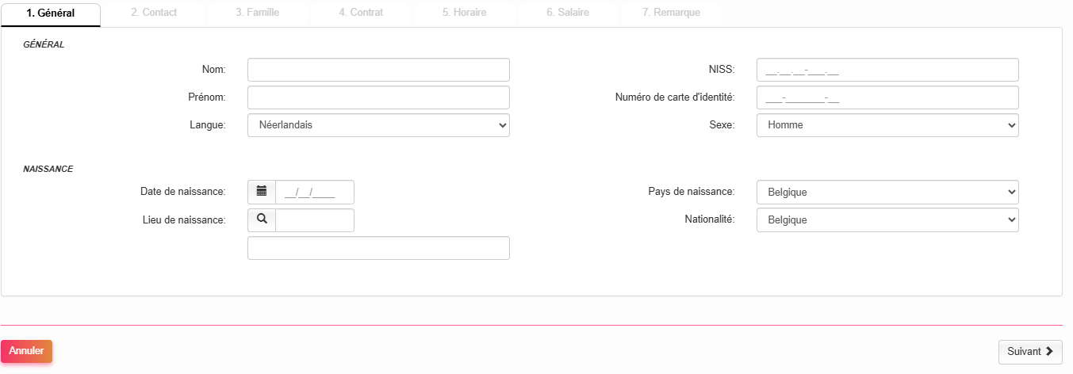Open the 6. Salaire tab
The width and height of the screenshot is (1073, 374).
click(x=567, y=13)
